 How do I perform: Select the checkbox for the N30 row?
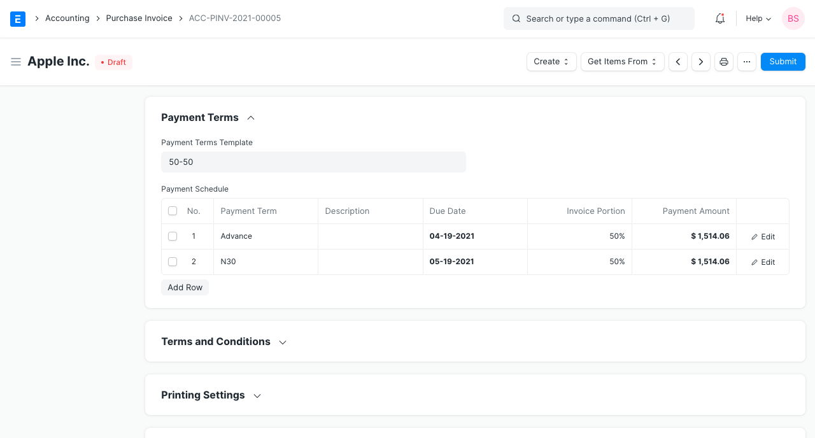(172, 262)
